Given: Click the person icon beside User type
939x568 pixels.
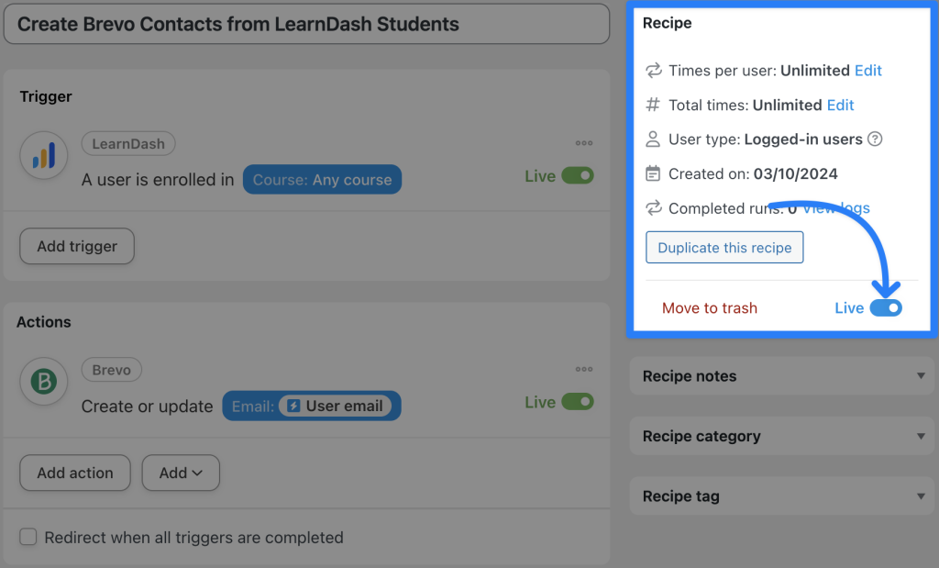Looking at the screenshot, I should 653,139.
